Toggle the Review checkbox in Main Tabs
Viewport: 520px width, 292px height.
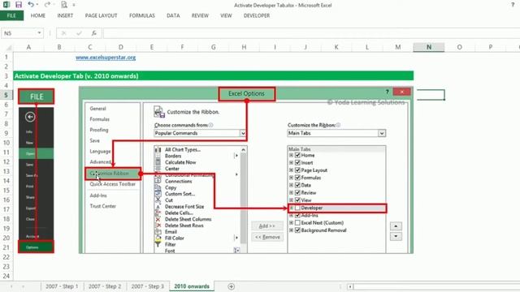point(297,193)
